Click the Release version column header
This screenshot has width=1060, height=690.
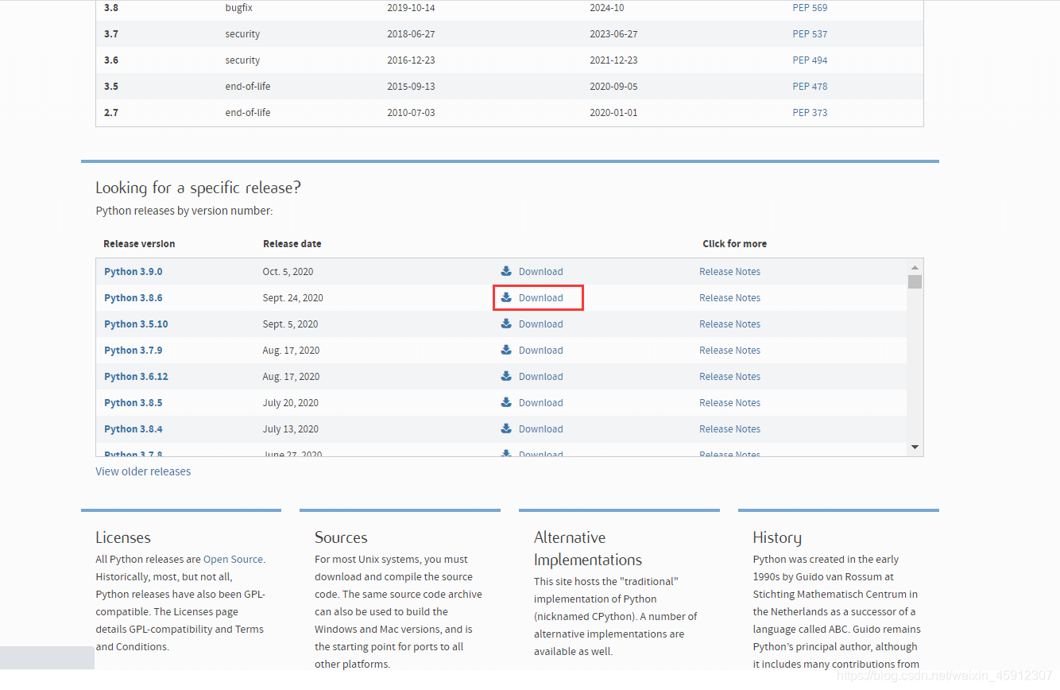[139, 244]
